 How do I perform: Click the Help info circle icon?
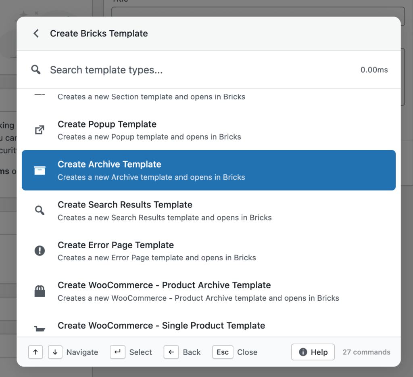pyautogui.click(x=303, y=352)
